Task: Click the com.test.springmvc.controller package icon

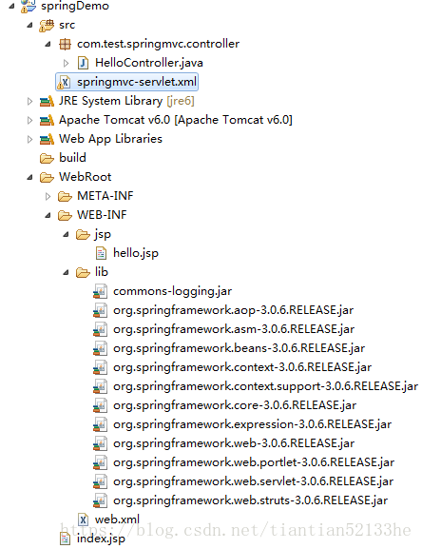Action: pos(65,44)
